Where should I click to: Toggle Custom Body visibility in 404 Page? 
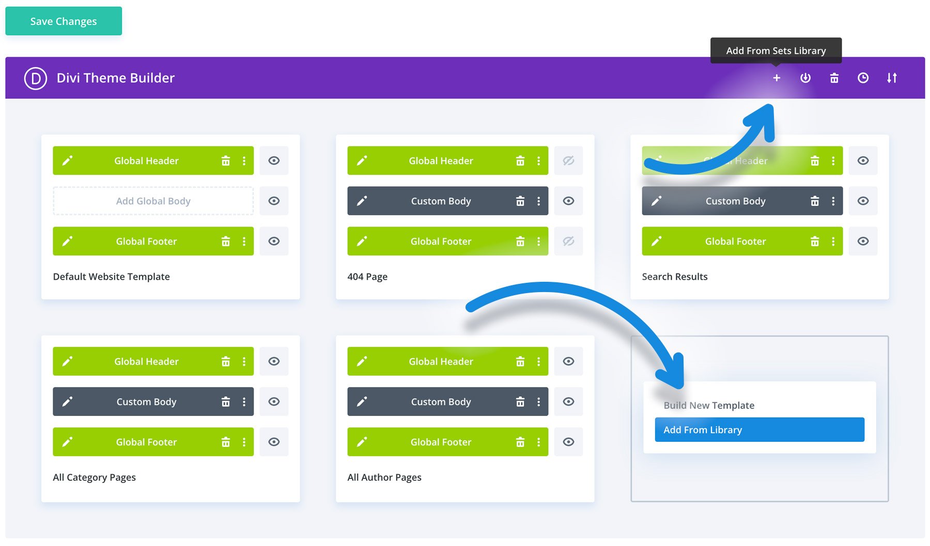tap(568, 201)
